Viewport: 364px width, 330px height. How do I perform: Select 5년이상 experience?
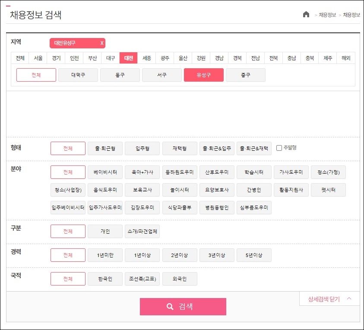coord(254,255)
